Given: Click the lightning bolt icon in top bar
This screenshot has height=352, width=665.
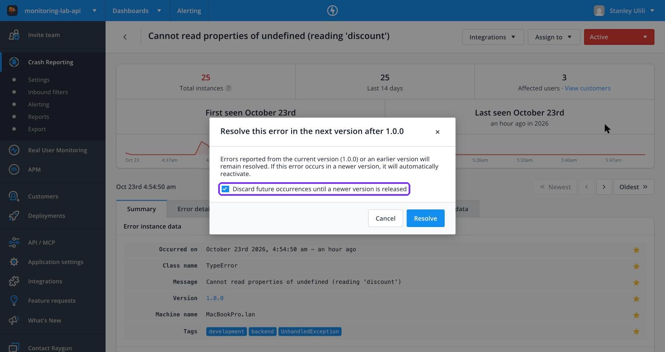Looking at the screenshot, I should [332, 11].
